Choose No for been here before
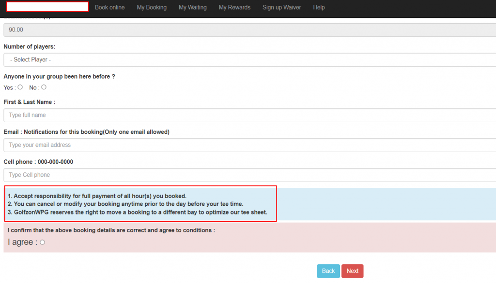Screen dimensions: 496x283 pyautogui.click(x=44, y=87)
